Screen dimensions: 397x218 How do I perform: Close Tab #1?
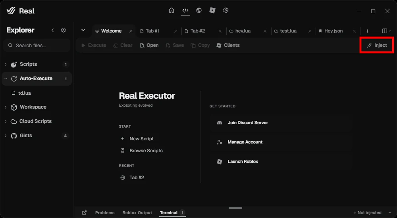tap(176, 31)
